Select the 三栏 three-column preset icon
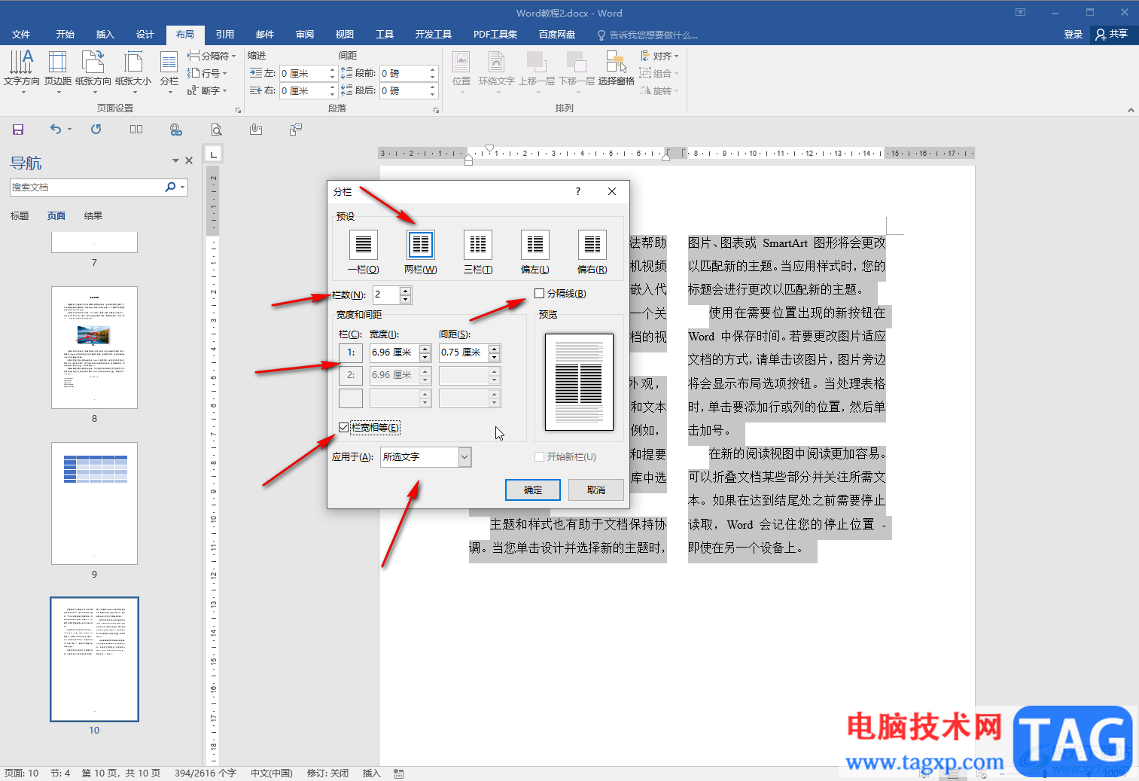This screenshot has width=1139, height=781. click(x=478, y=245)
